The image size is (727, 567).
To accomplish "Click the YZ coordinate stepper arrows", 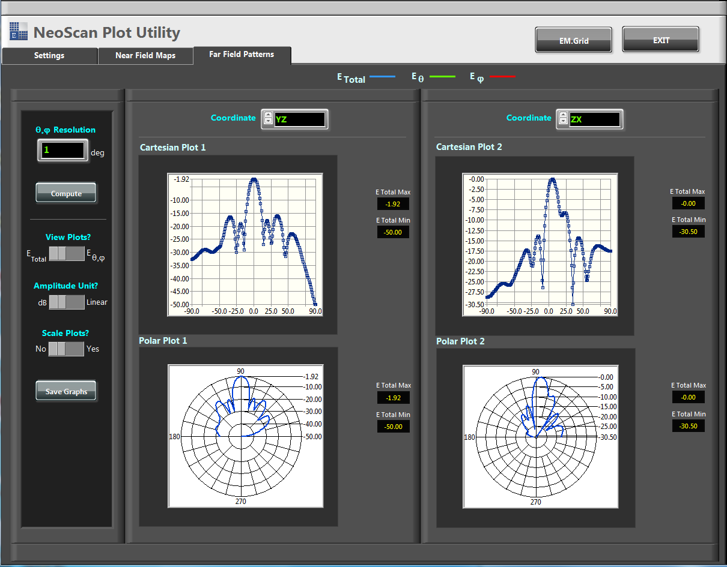I will click(268, 119).
